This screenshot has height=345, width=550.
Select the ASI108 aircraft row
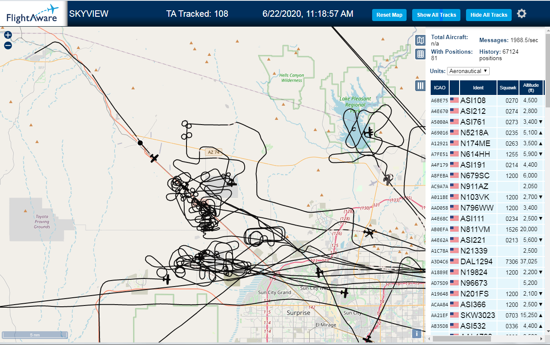coord(487,101)
